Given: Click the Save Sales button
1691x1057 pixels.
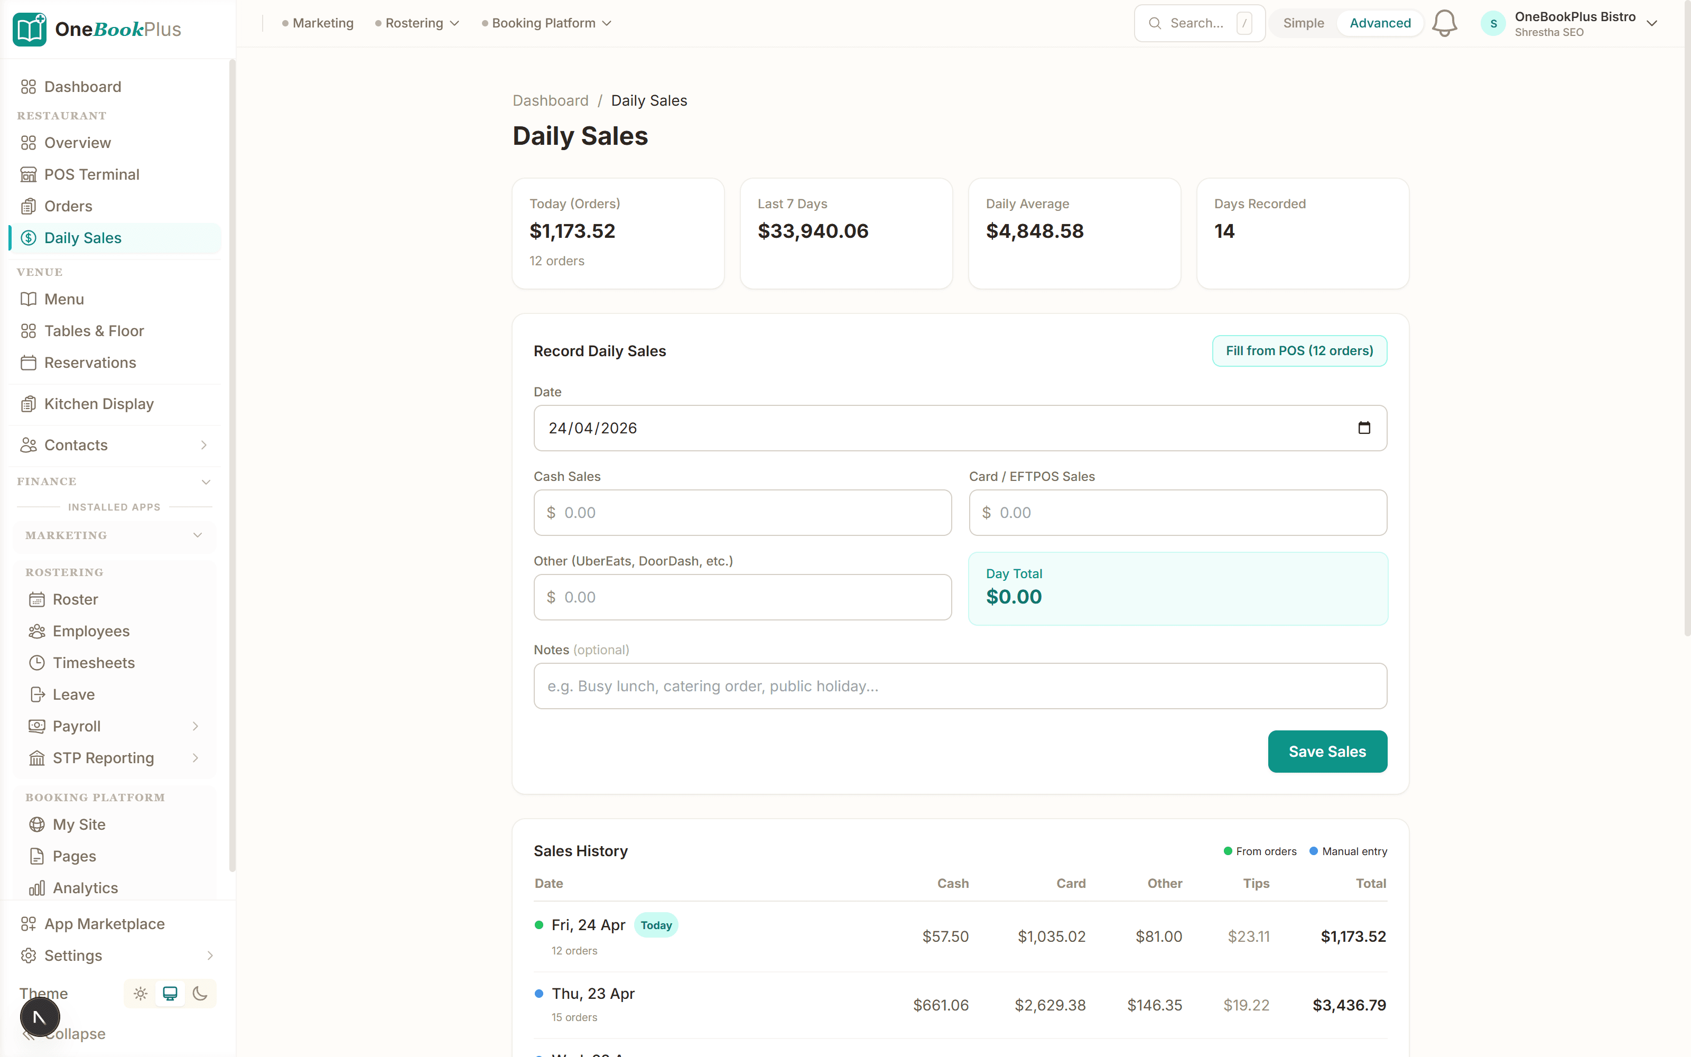Looking at the screenshot, I should pos(1327,752).
